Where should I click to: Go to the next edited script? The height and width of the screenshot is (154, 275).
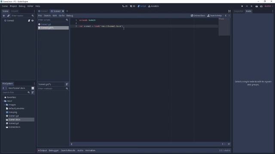click(x=229, y=15)
